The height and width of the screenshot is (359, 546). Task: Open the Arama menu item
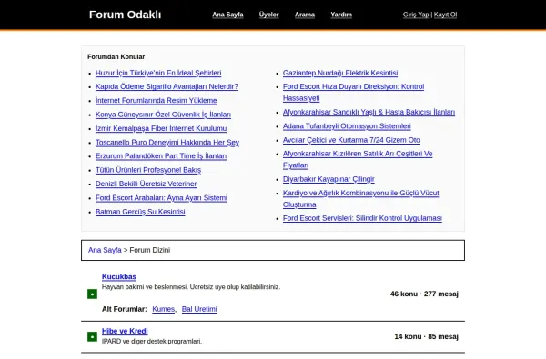click(305, 15)
